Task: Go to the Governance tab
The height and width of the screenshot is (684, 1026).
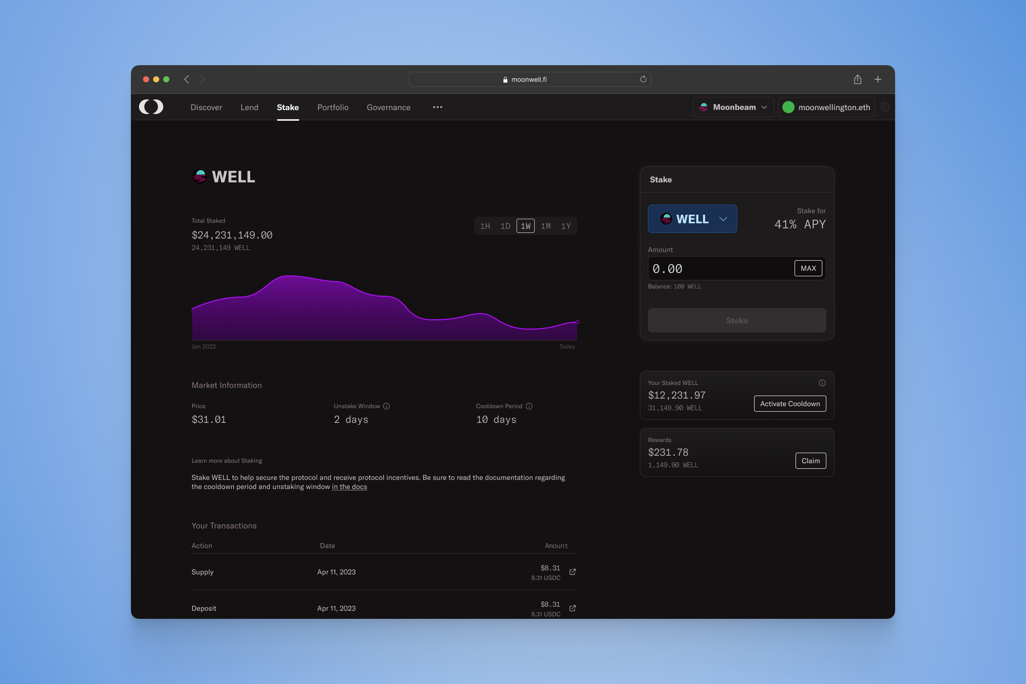Action: coord(388,107)
